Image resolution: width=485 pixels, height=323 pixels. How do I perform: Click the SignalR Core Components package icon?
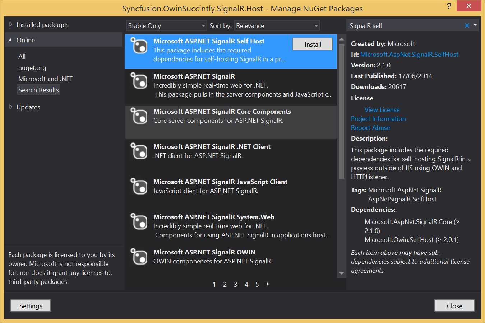coord(139,116)
